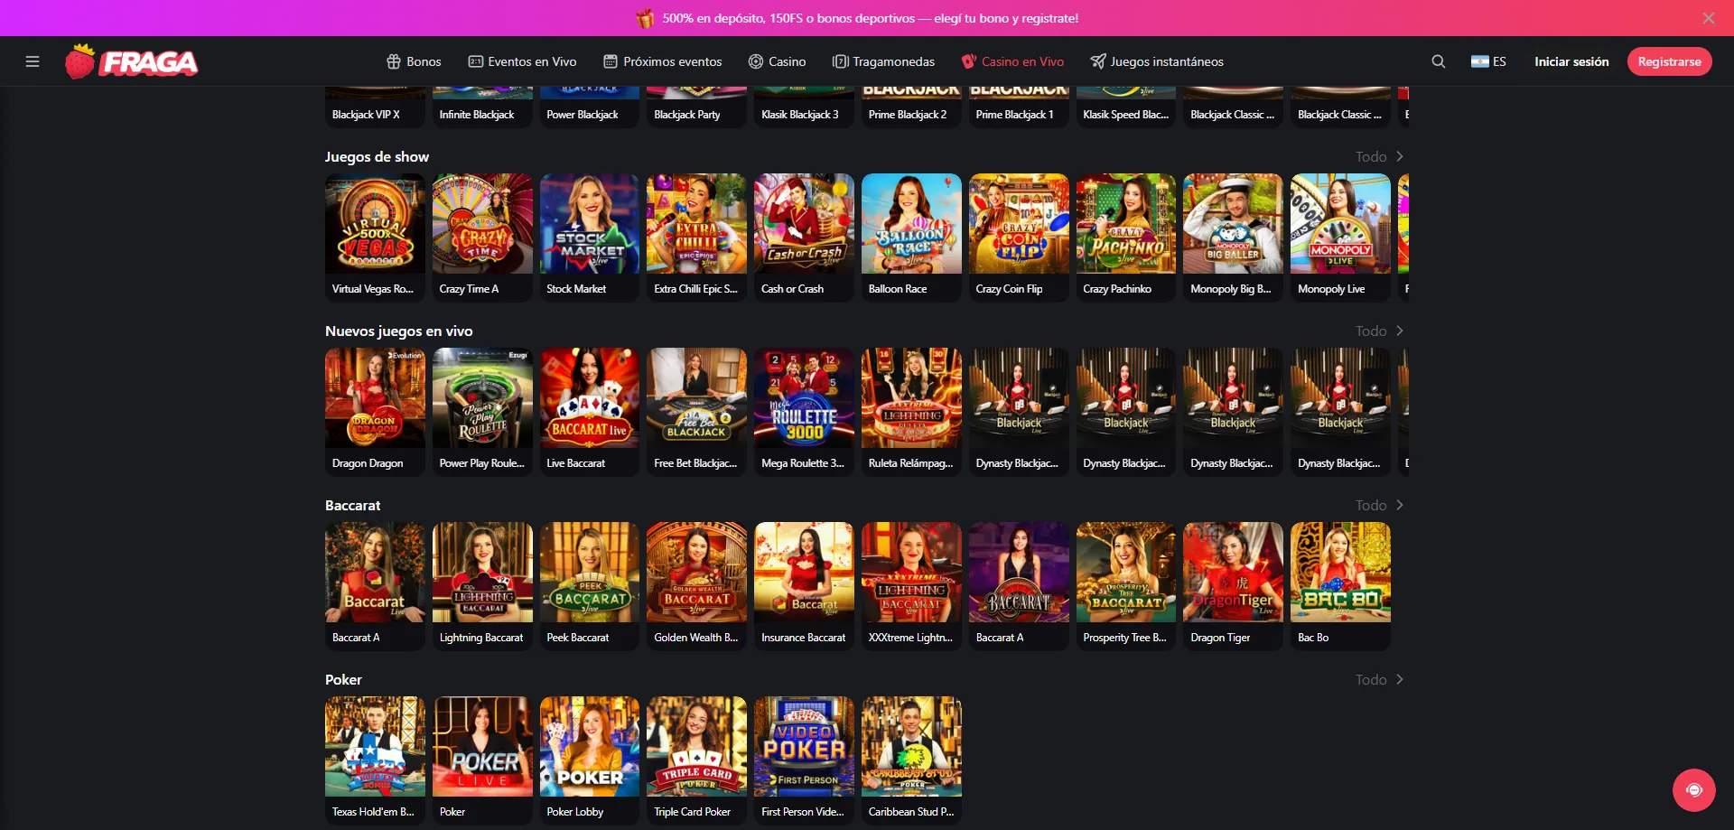Open Golden Wealth Baccarat game
Screen dimensions: 1734x830
point(697,586)
